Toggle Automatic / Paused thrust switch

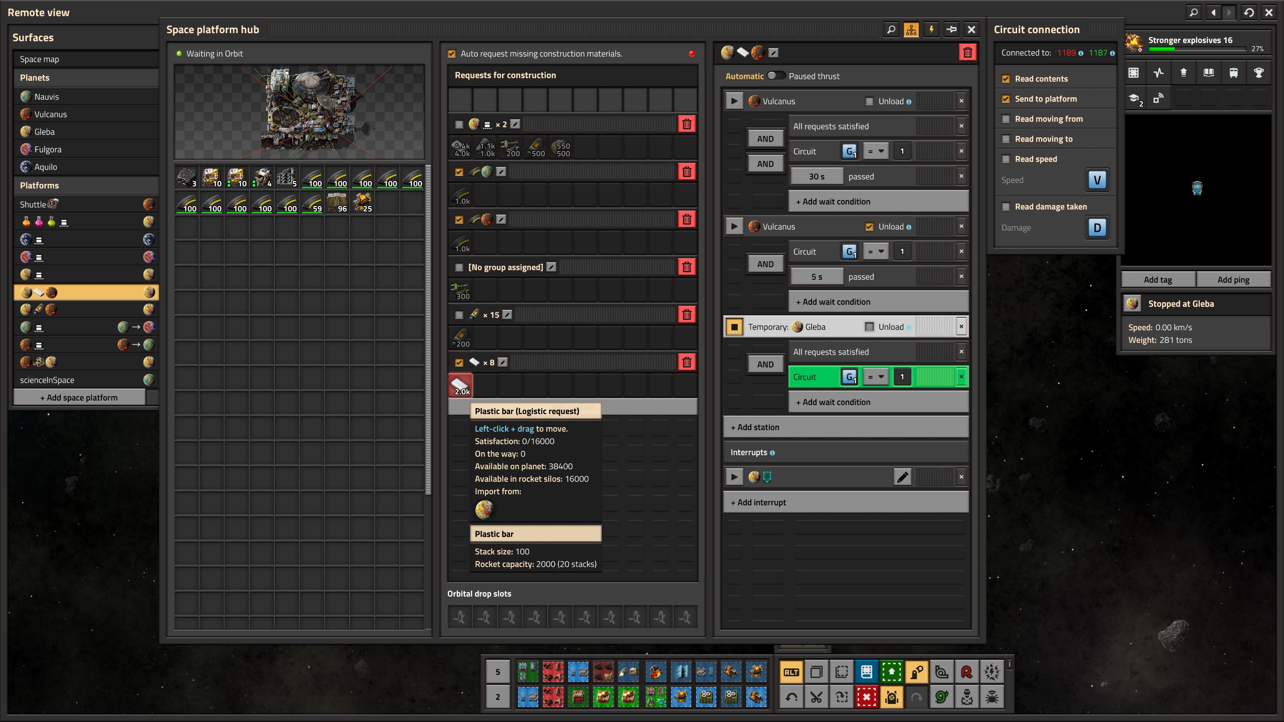776,76
